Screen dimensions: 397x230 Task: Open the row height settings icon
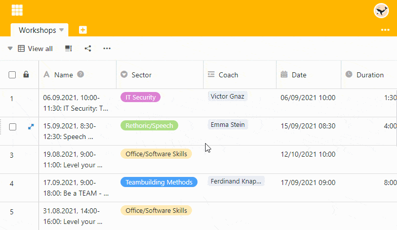pyautogui.click(x=68, y=49)
